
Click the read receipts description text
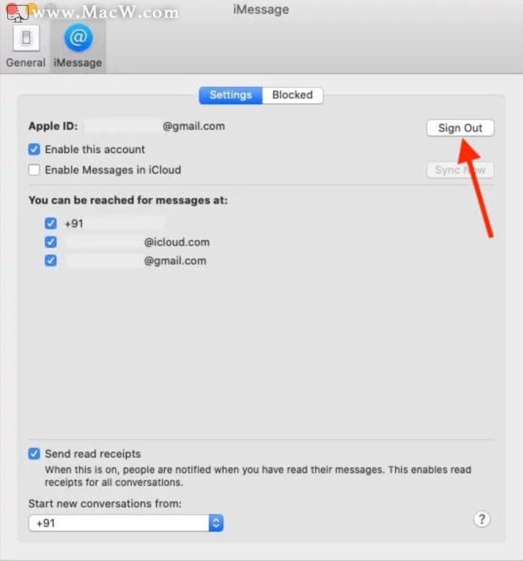[x=258, y=476]
